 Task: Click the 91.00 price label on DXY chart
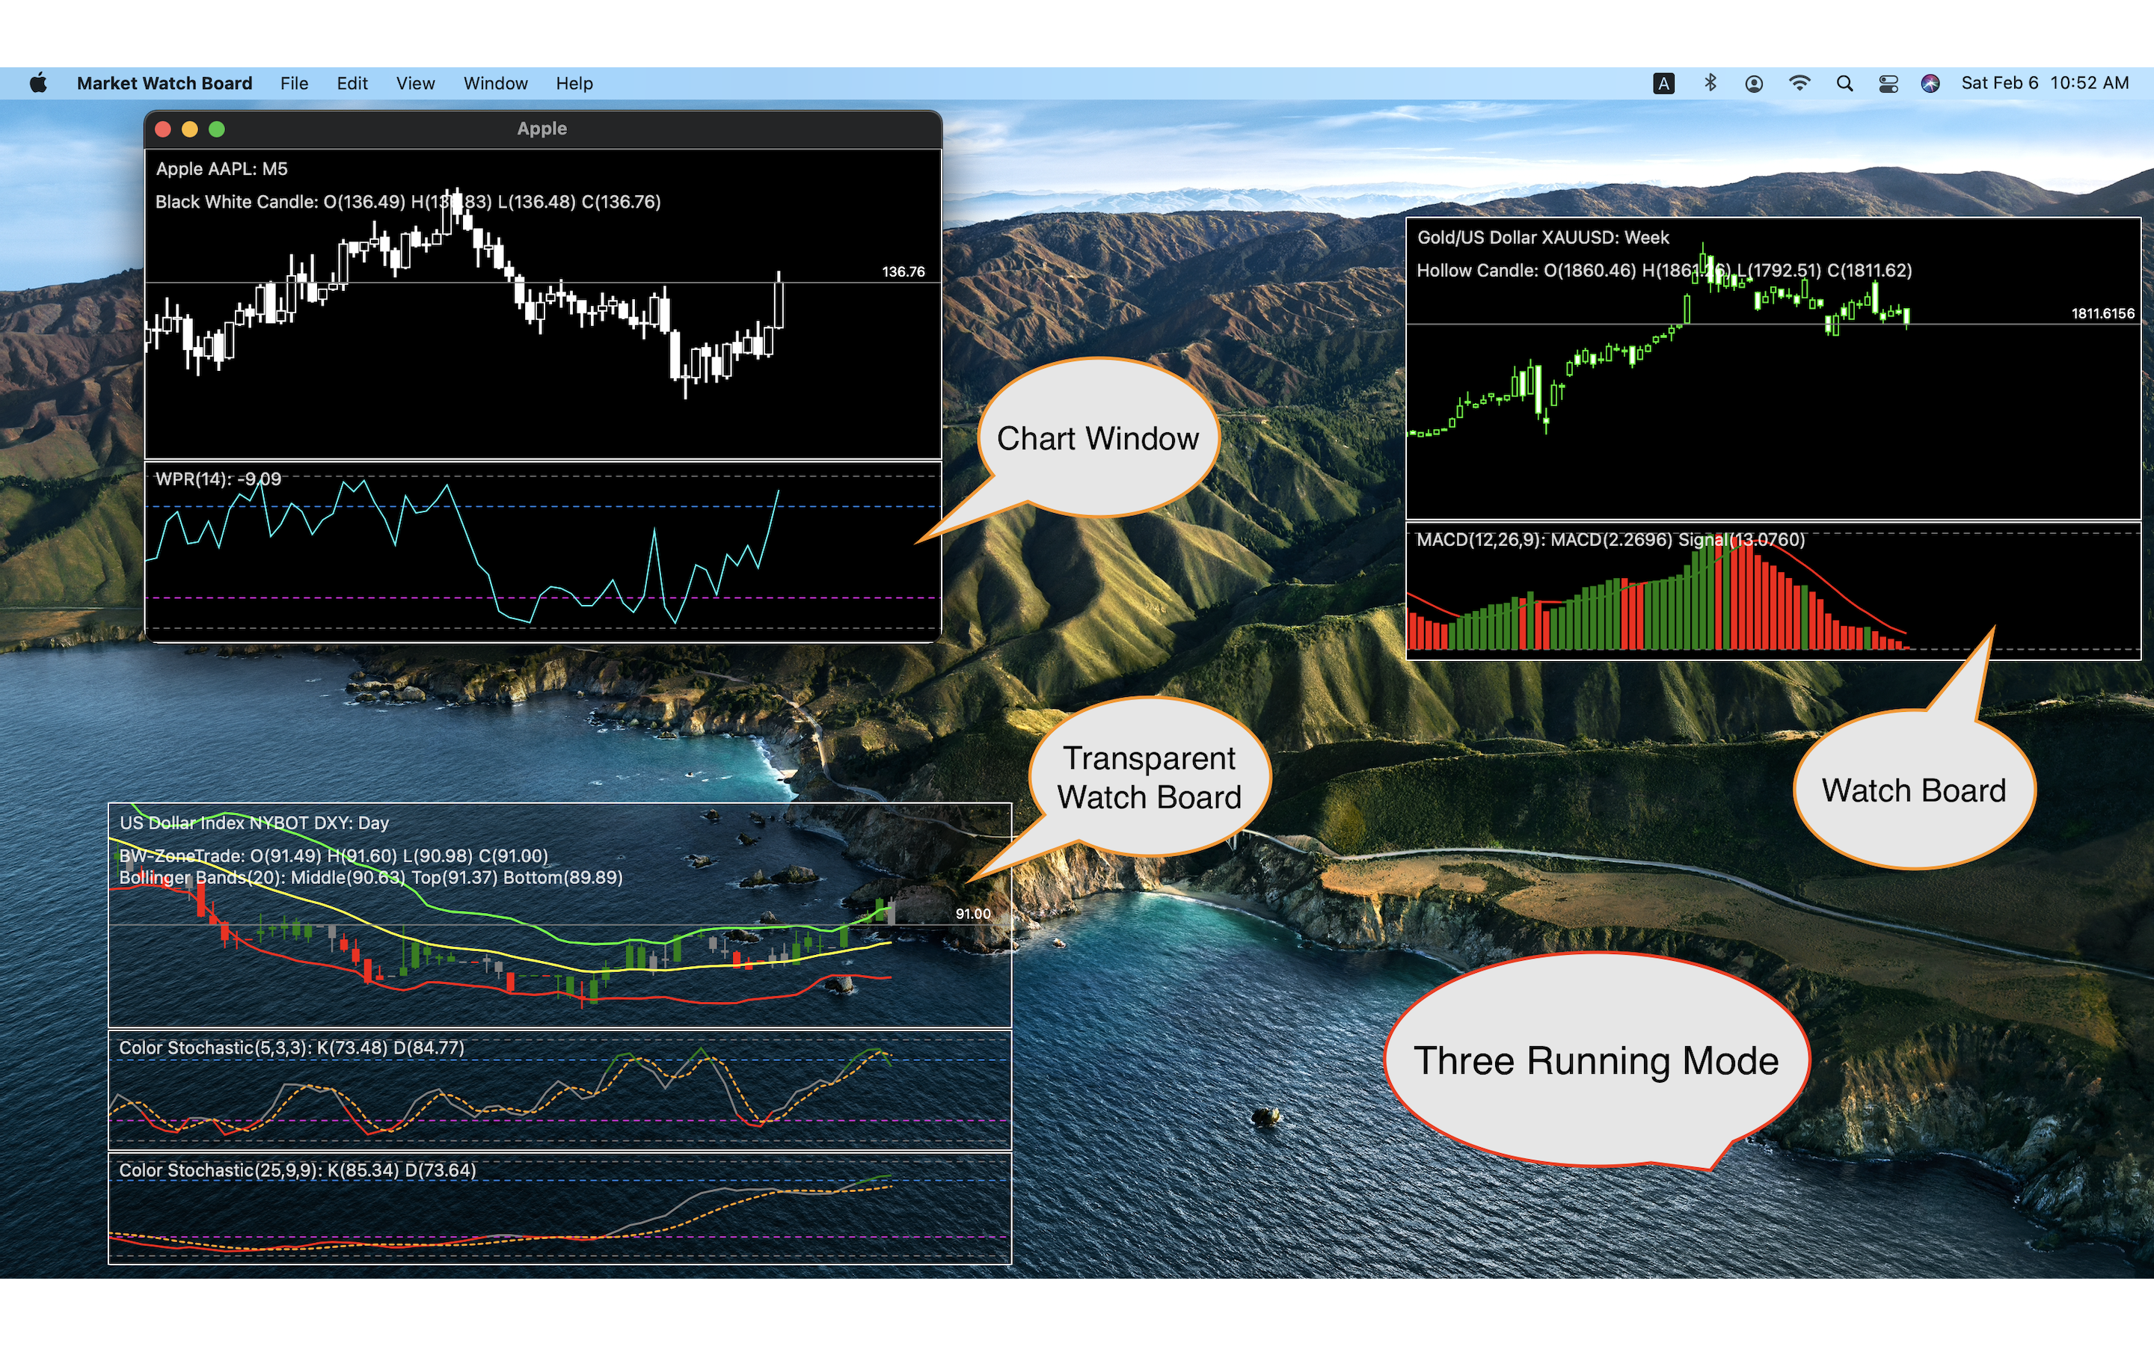pos(973,915)
